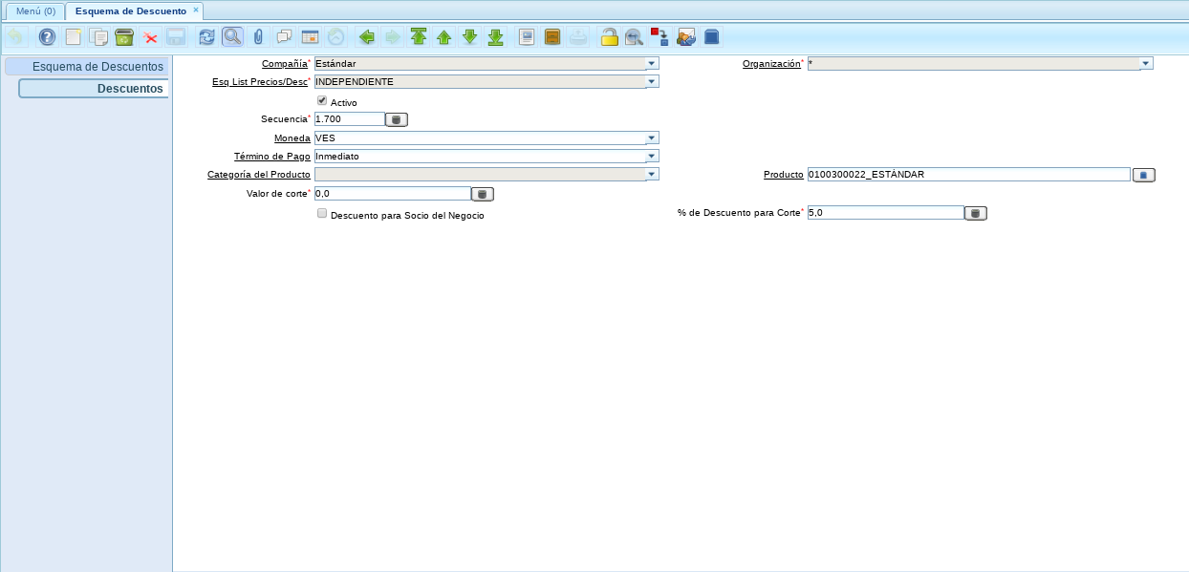1189x572 pixels.
Task: Go to next record down arrow
Action: tap(469, 37)
